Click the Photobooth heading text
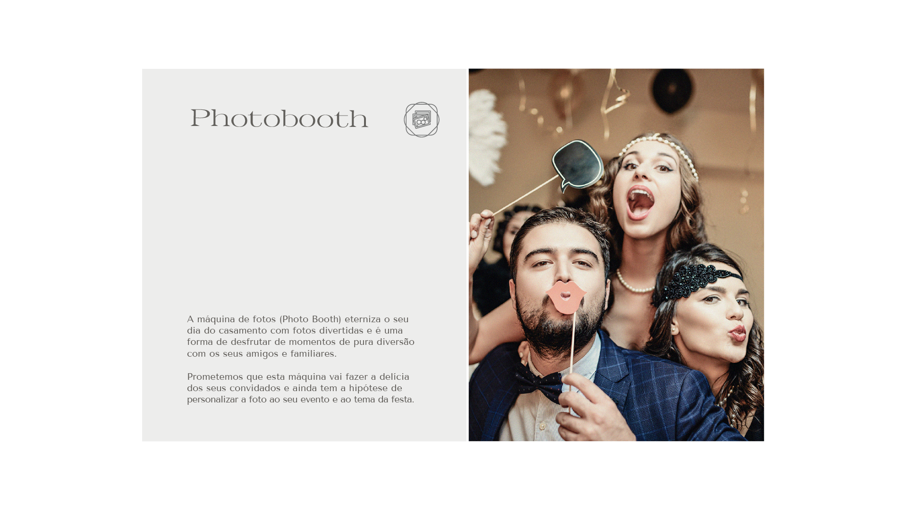 click(279, 118)
